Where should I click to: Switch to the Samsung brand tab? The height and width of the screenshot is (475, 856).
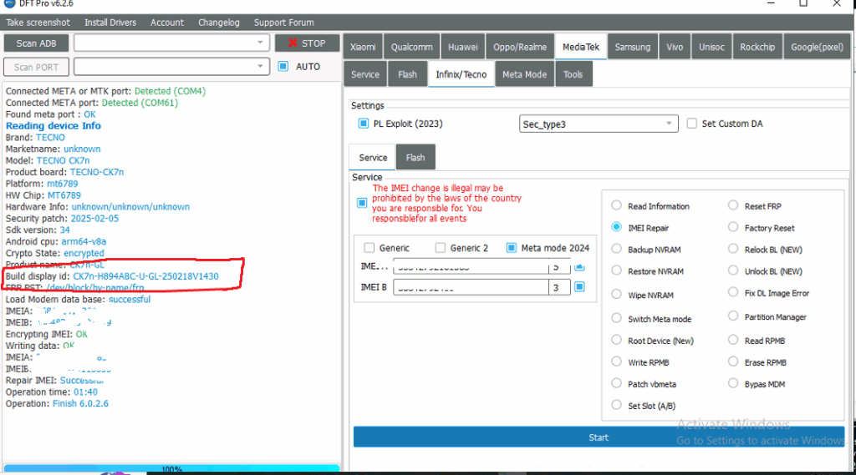coord(632,47)
